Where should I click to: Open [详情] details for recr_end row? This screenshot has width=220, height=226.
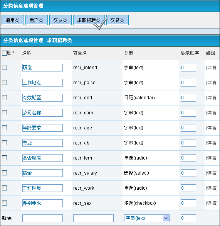click(x=212, y=98)
